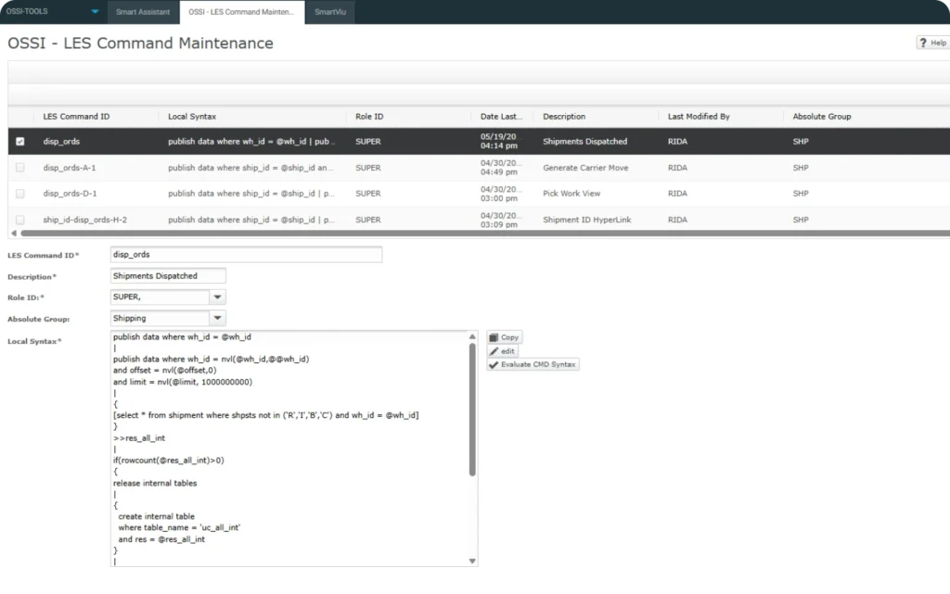Click the syntax scrollbar down arrow

pyautogui.click(x=472, y=562)
